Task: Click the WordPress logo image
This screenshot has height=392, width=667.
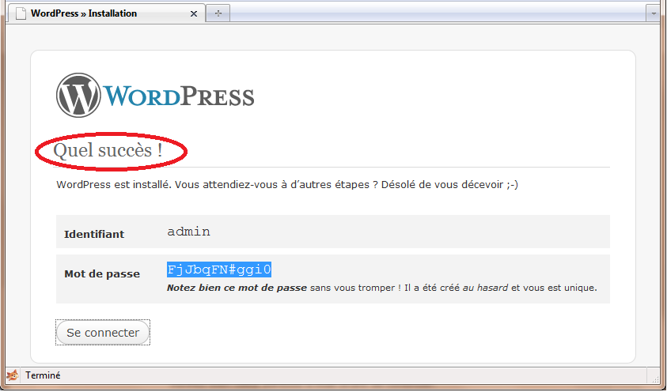Action: click(155, 95)
